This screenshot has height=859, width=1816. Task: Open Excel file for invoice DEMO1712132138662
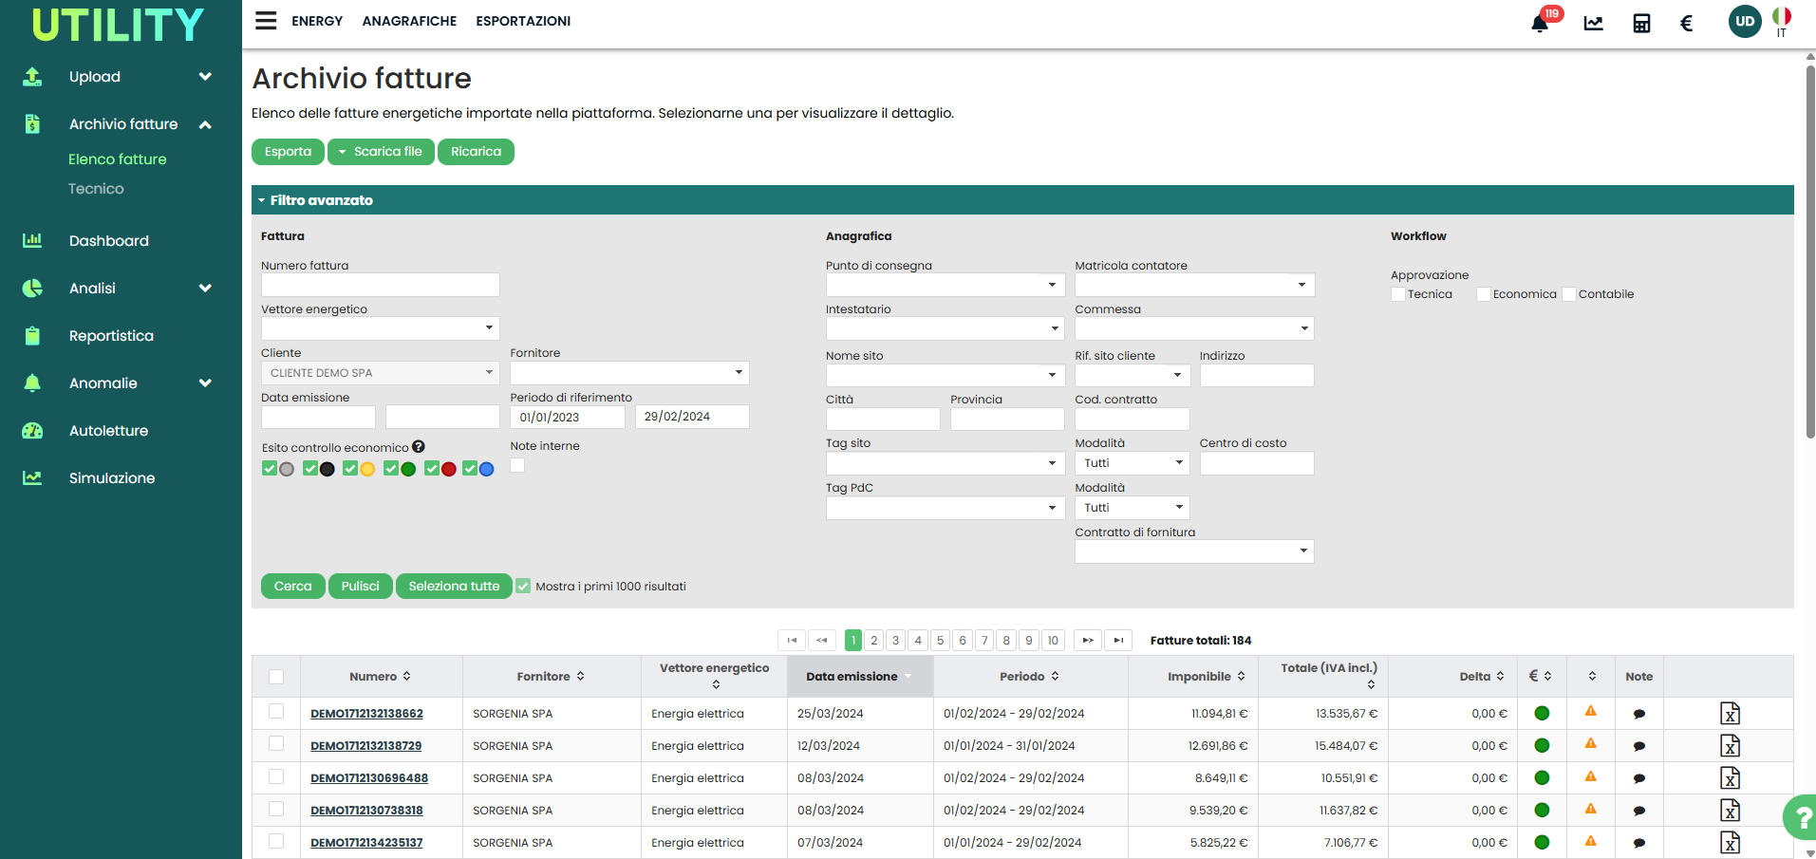[x=1730, y=713]
